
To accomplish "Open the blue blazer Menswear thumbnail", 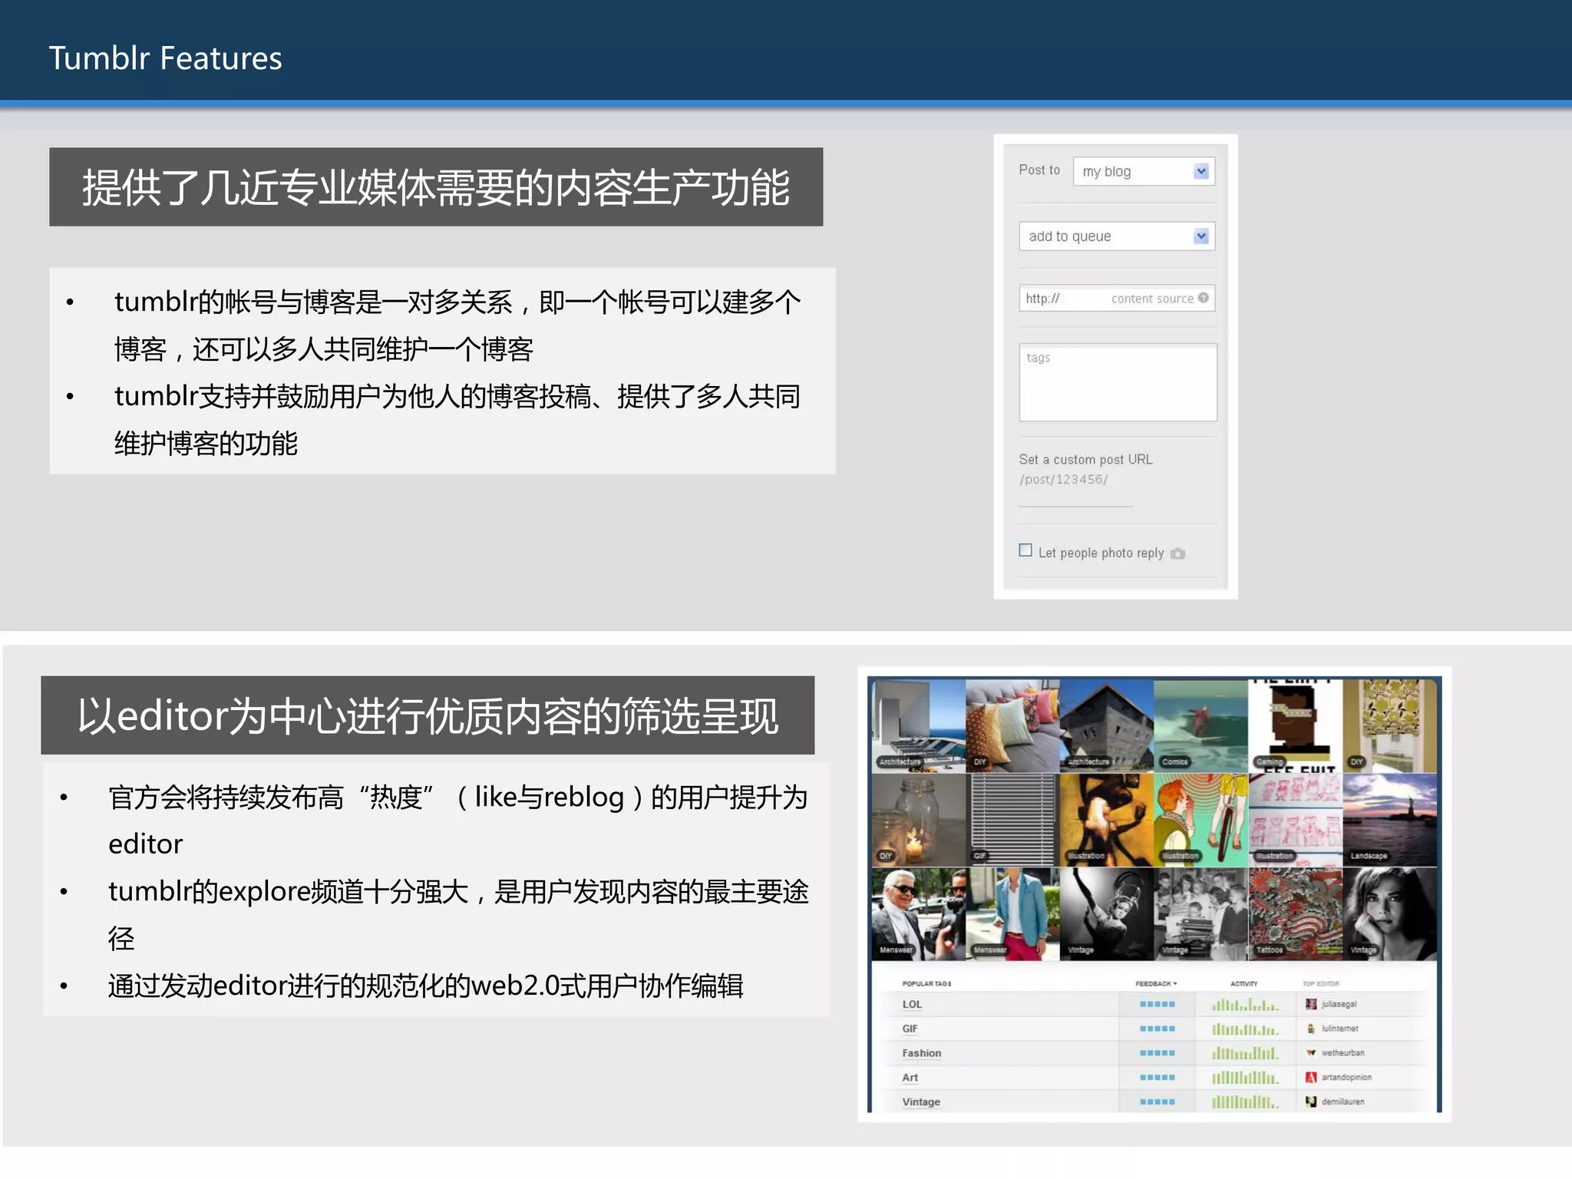I will coord(1012,914).
